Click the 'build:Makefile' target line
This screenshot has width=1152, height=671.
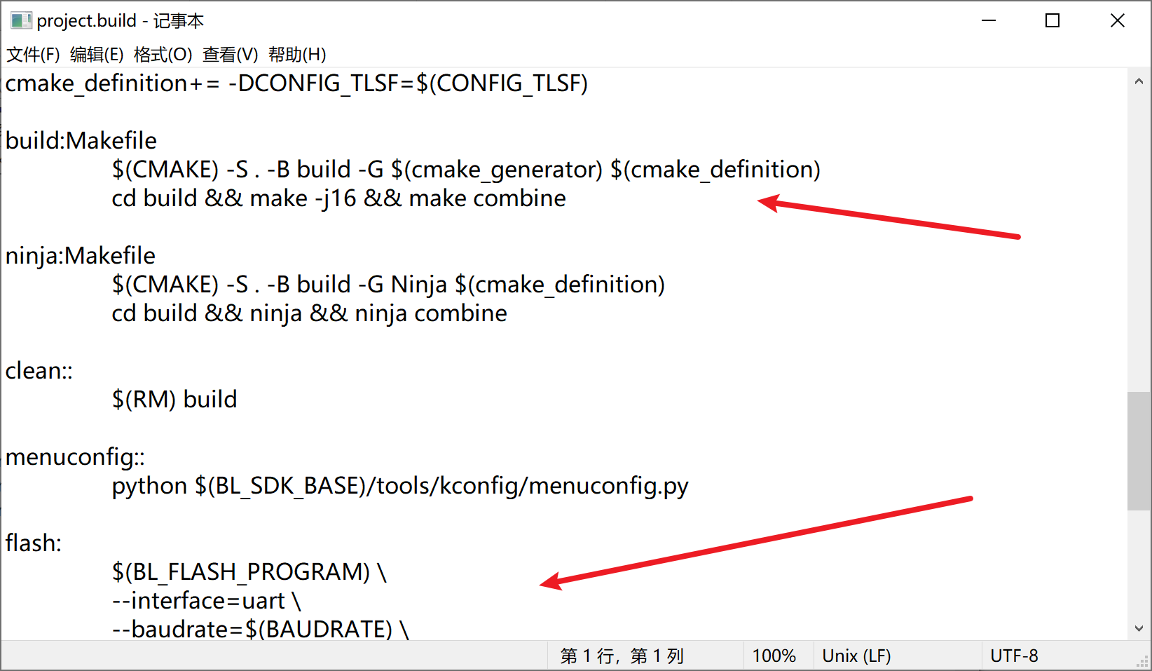81,141
